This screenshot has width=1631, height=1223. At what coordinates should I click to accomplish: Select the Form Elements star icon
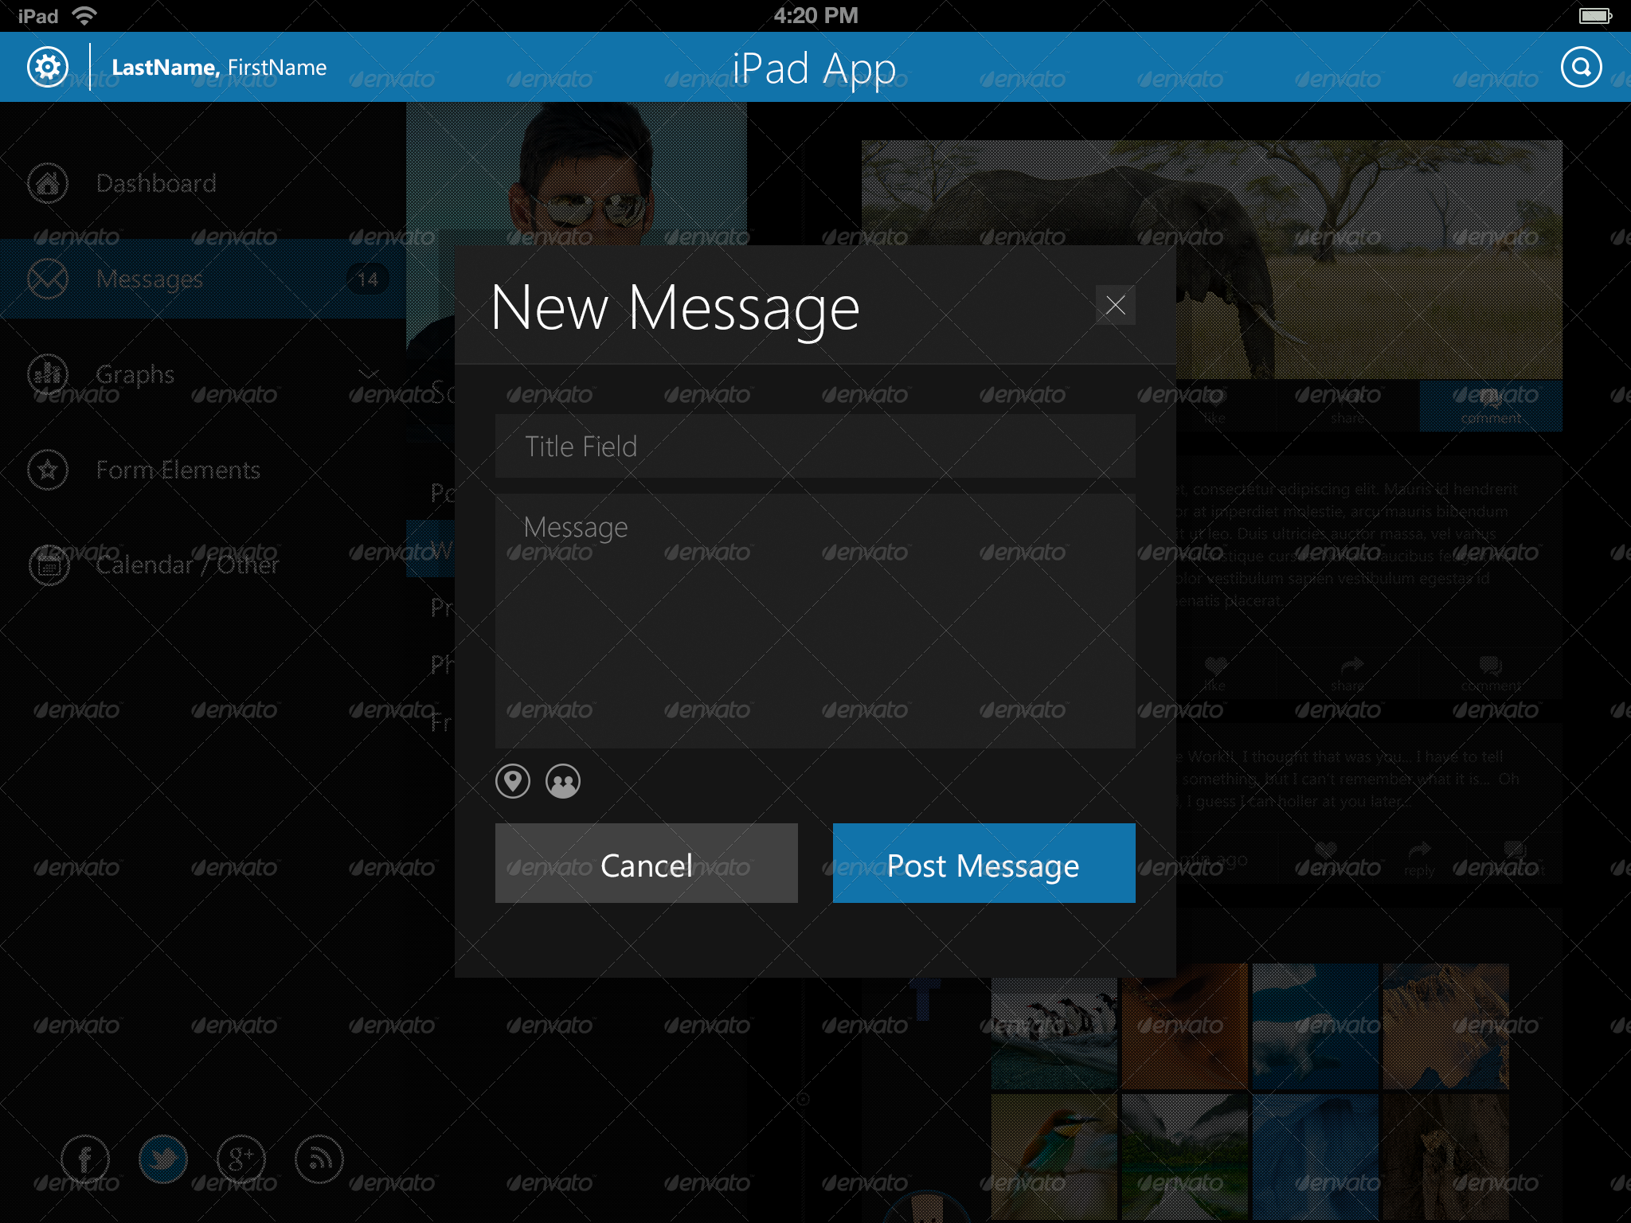click(47, 470)
